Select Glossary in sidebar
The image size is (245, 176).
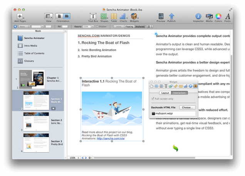[29, 61]
